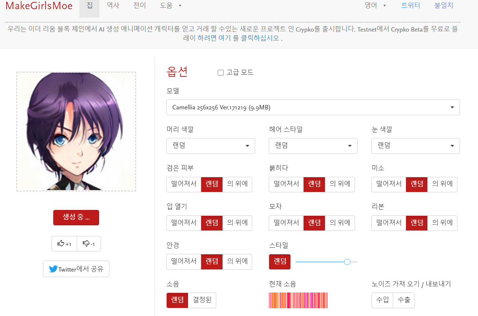Set 미소 to 떨어져서
The height and width of the screenshot is (316, 478).
click(x=389, y=184)
